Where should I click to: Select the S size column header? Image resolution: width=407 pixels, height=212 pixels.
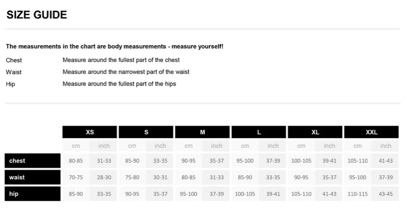point(146,132)
